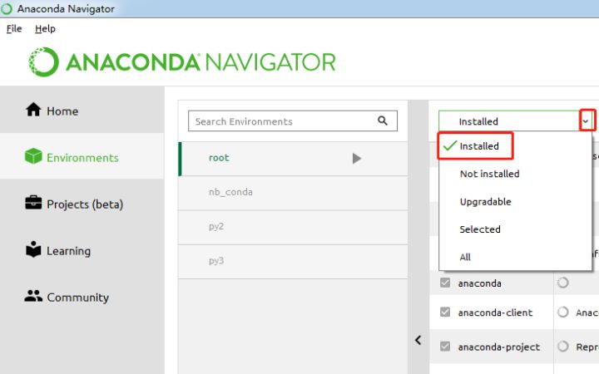The width and height of the screenshot is (599, 374).
Task: Click the anaconda-client package name
Action: tap(495, 312)
